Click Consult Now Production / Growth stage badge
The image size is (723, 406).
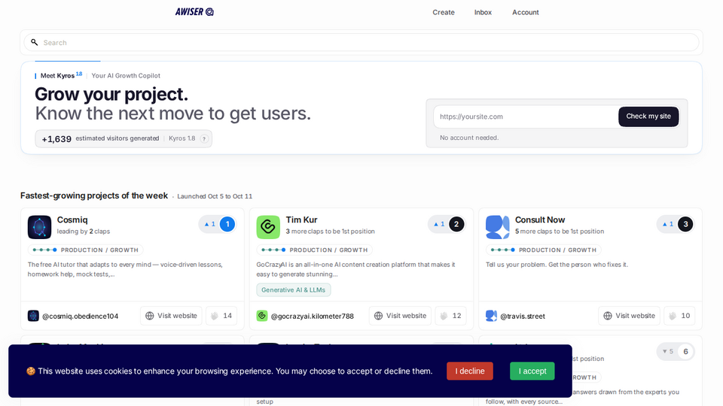543,250
